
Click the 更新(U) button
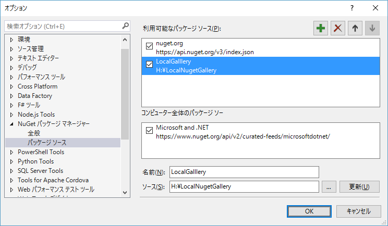coord(359,187)
